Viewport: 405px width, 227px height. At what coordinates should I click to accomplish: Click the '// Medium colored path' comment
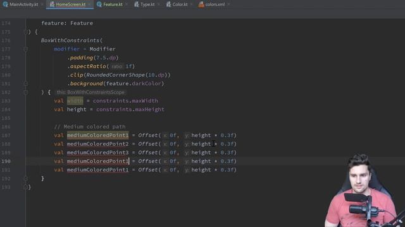click(x=90, y=127)
